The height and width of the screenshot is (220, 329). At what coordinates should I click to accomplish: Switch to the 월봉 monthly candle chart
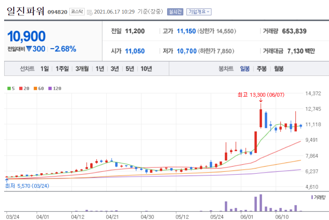279,69
